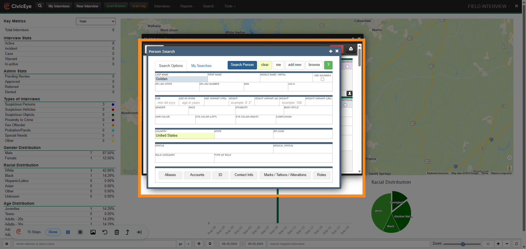Clear address with x button
This screenshot has width=526, height=249.
click(188, 244)
